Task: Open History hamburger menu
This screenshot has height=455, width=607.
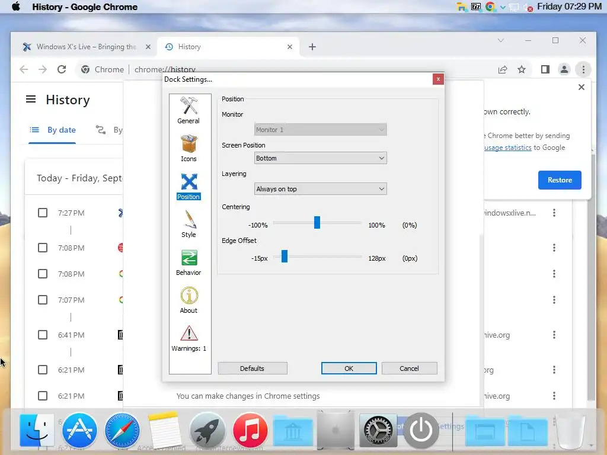Action: [x=31, y=100]
